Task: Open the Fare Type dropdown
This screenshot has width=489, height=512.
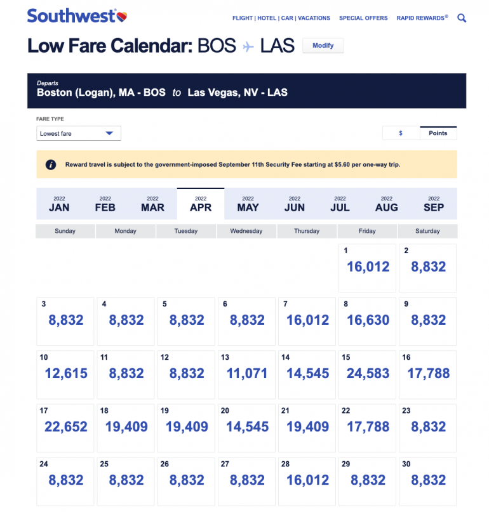Action: pos(78,134)
